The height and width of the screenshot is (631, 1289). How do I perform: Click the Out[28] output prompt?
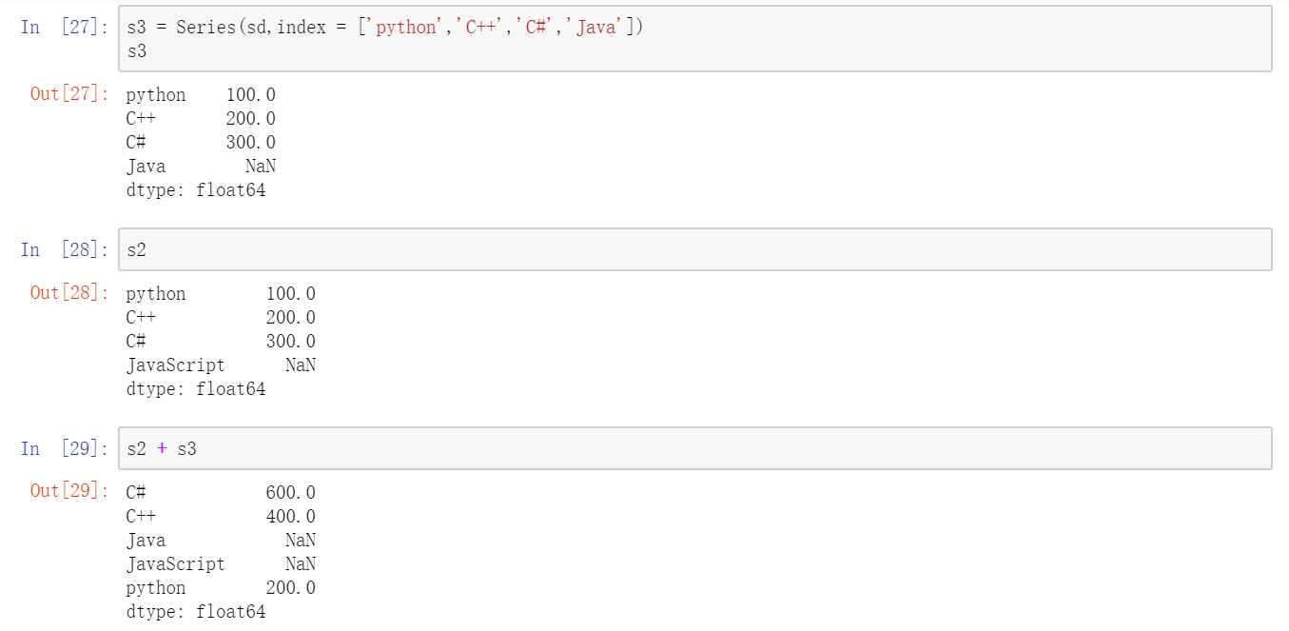(69, 292)
